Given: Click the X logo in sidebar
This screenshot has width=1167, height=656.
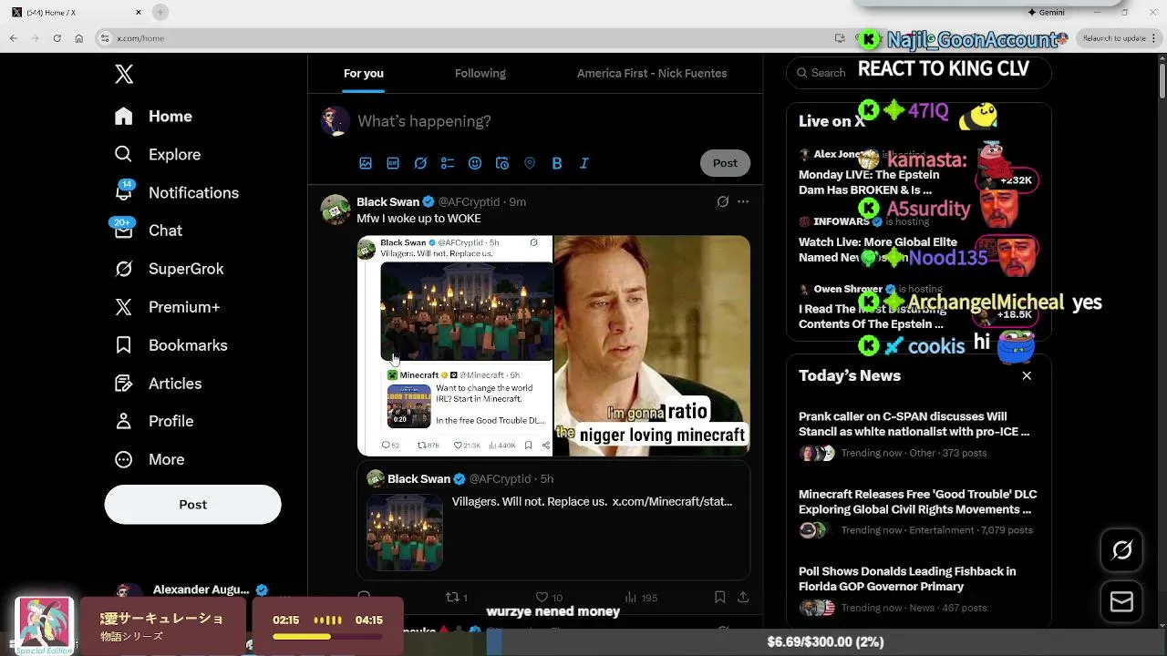Looking at the screenshot, I should tap(124, 75).
